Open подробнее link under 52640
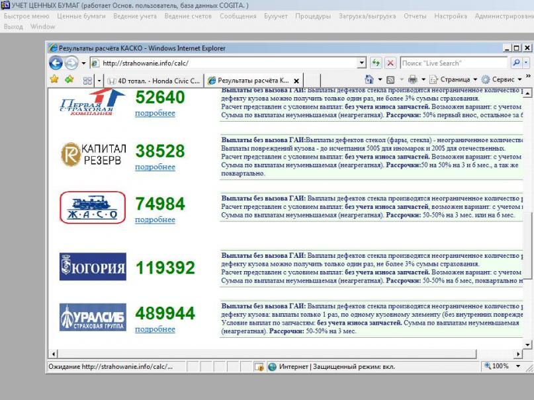The width and height of the screenshot is (534, 400). 155,113
